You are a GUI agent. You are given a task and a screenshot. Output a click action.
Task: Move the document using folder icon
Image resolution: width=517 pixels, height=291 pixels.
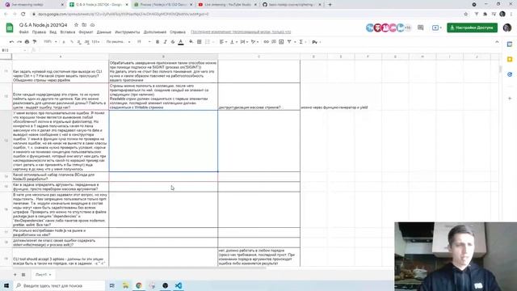tap(84, 25)
